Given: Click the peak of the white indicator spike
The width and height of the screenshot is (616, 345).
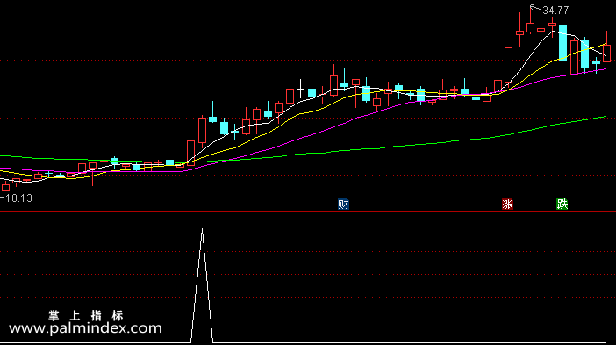Looking at the screenshot, I should click(203, 229).
